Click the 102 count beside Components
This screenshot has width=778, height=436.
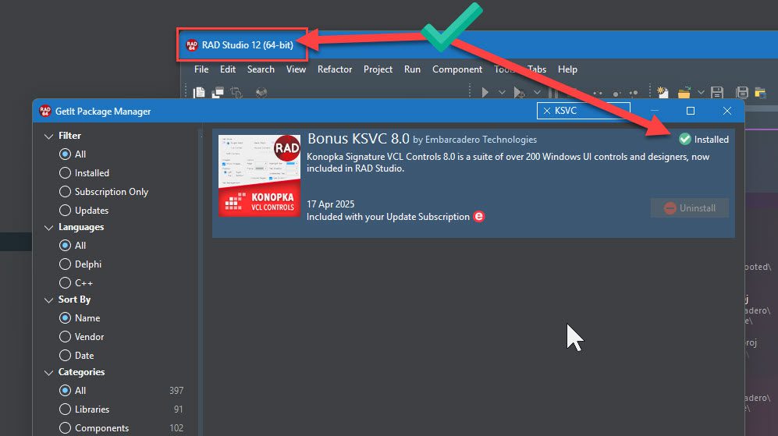tap(176, 428)
